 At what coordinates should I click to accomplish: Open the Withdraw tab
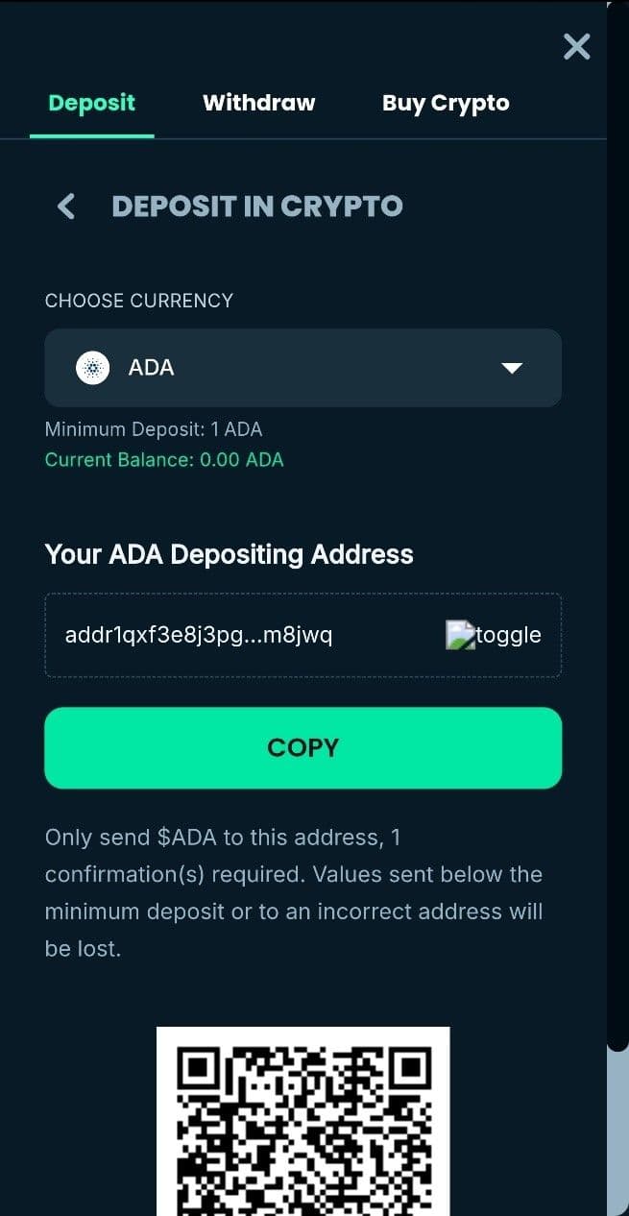coord(258,103)
